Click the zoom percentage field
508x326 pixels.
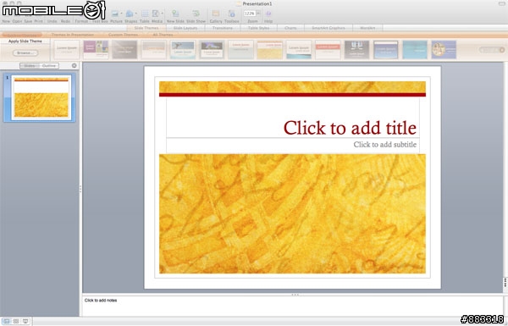coord(250,14)
